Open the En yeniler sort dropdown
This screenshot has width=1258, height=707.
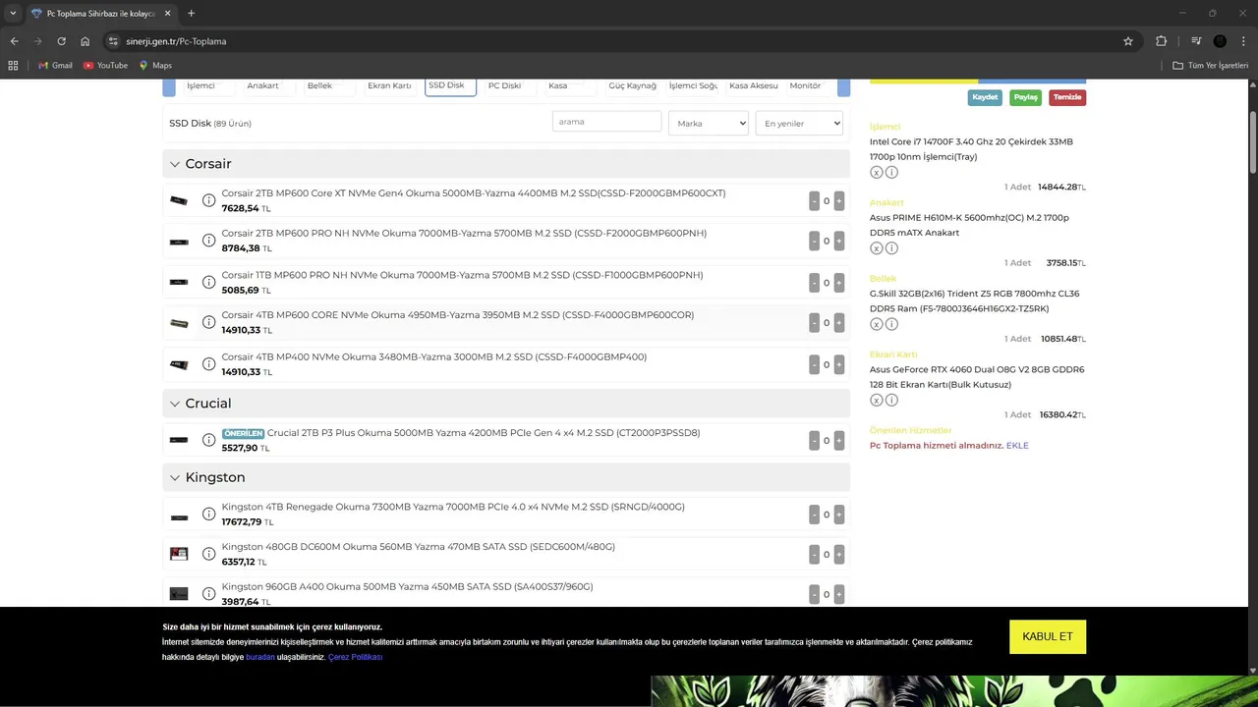coord(799,123)
